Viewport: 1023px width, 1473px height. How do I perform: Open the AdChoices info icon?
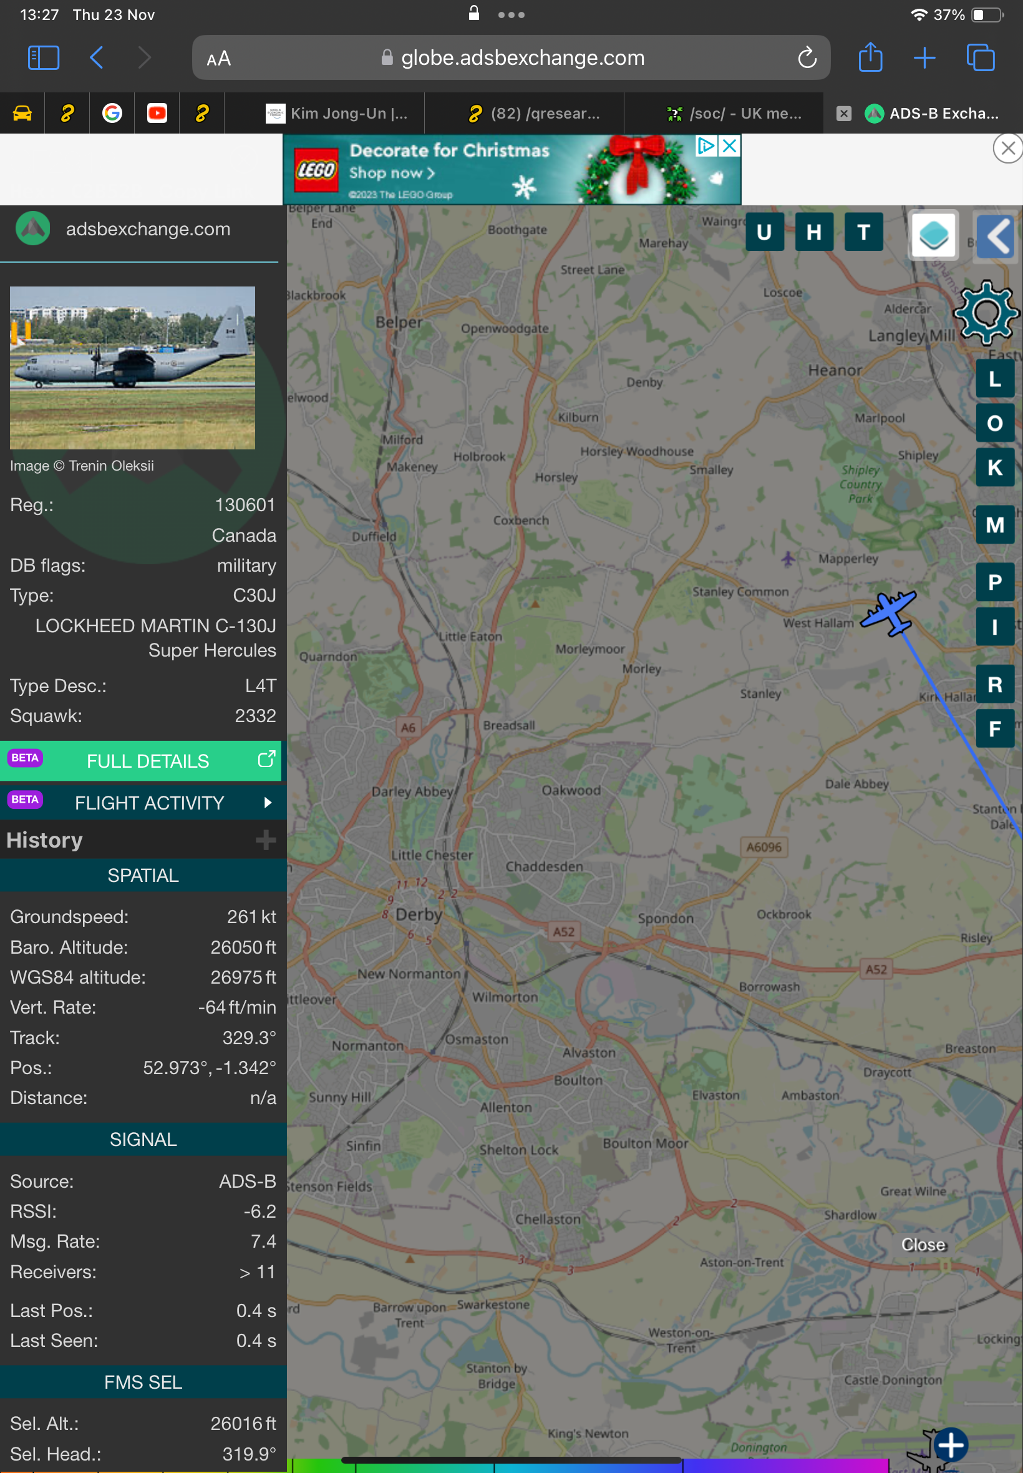705,145
